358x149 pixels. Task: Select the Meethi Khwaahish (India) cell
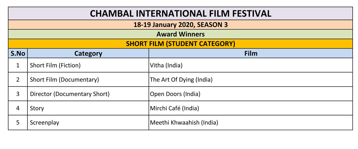click(x=251, y=123)
